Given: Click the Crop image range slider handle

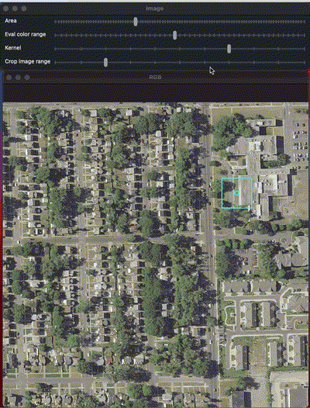Looking at the screenshot, I should [x=105, y=62].
